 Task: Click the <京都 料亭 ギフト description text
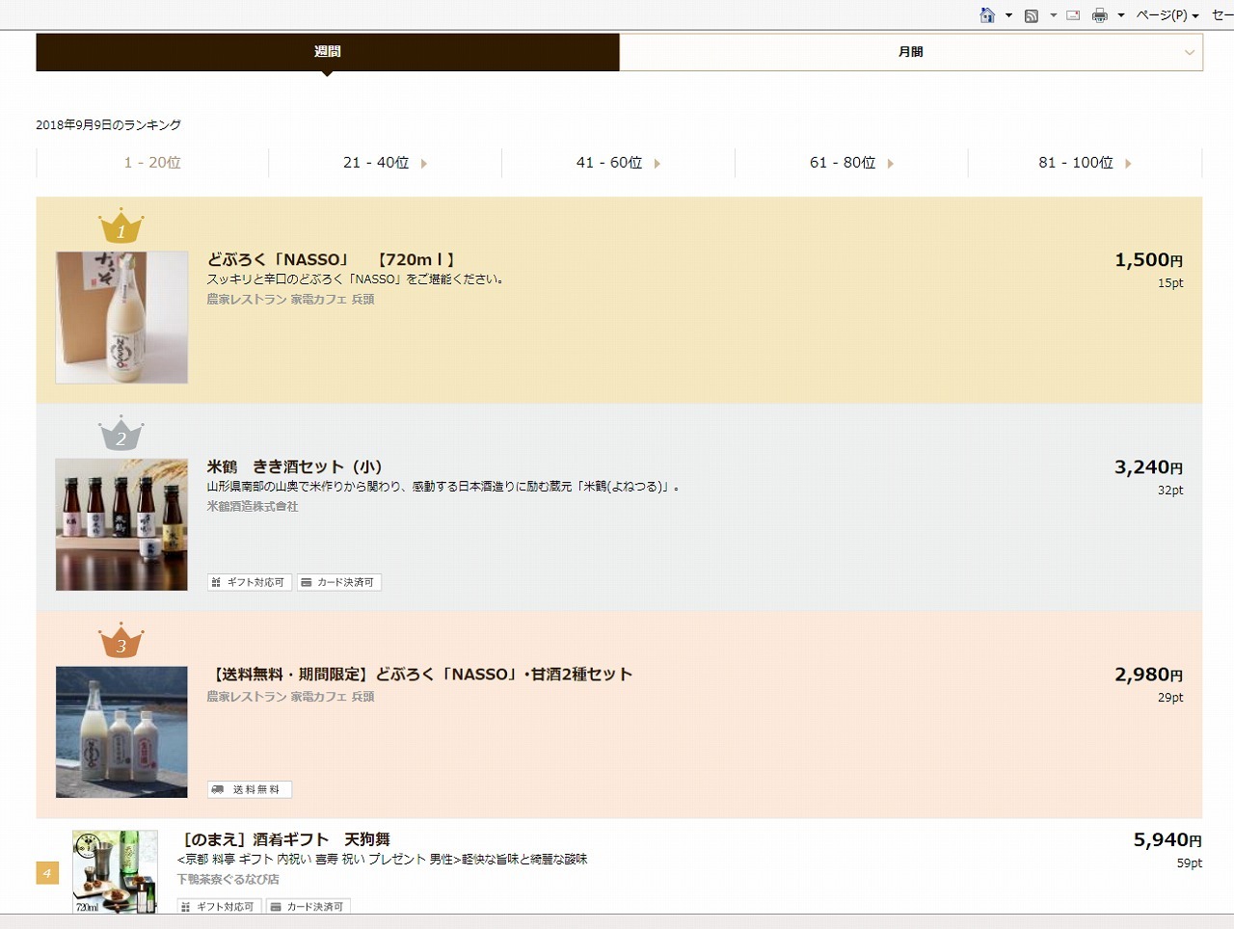383,860
